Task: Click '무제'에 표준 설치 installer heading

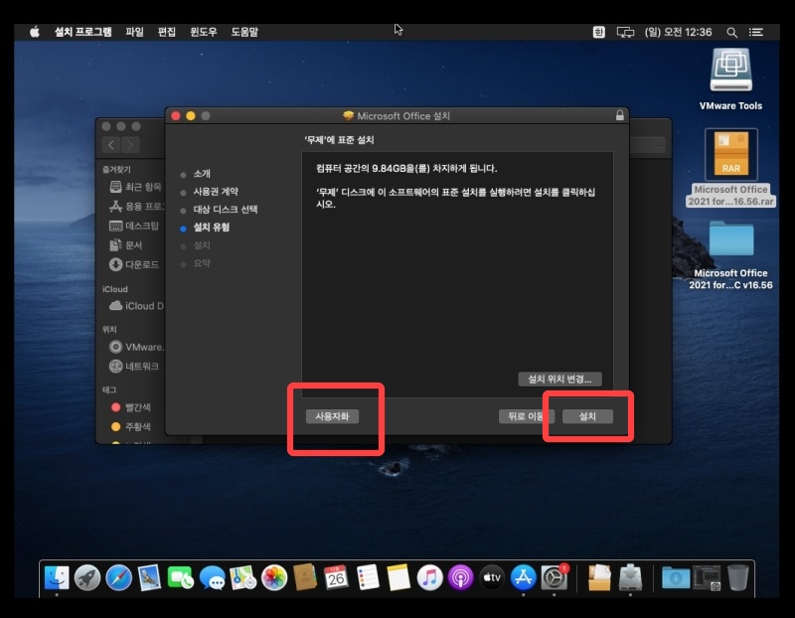Action: 339,140
